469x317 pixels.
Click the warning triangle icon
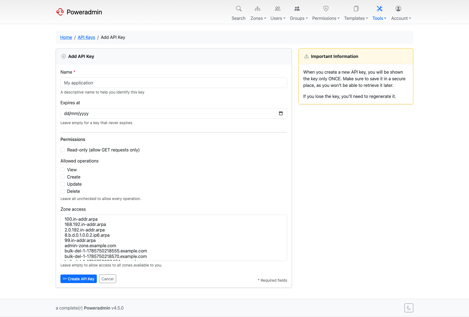coord(307,56)
